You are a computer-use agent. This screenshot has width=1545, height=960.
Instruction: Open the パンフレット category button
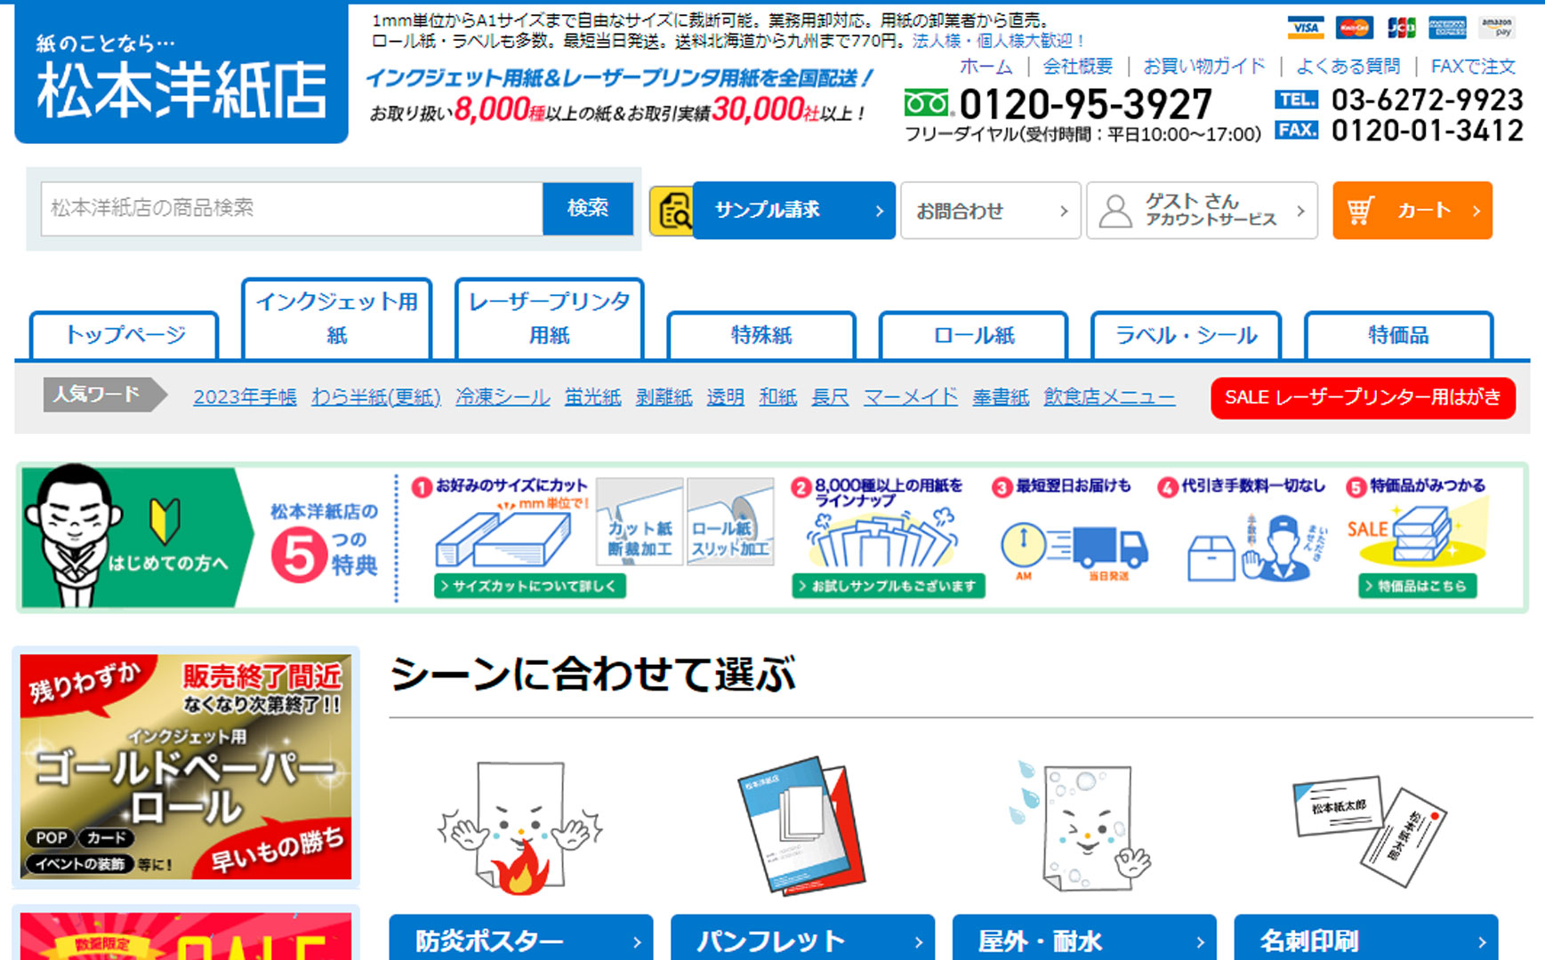coord(802,939)
